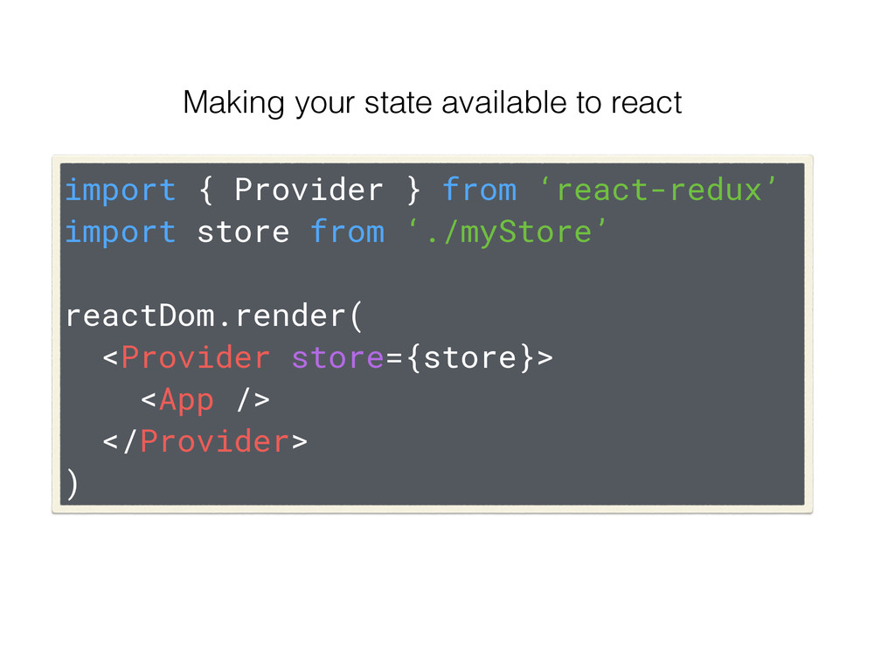Click the 'reactDom.render(' line
The width and height of the screenshot is (895, 671).
[213, 316]
